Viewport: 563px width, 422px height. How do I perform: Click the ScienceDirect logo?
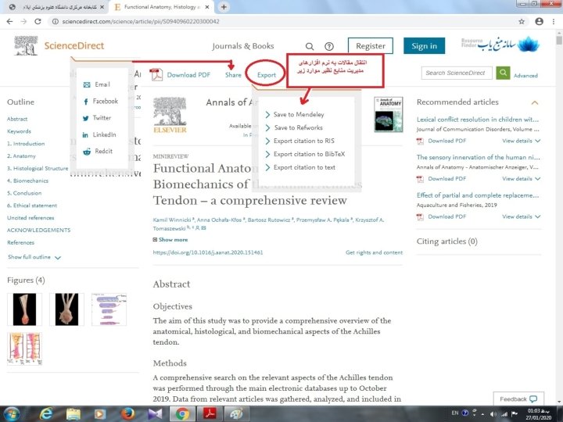point(59,46)
